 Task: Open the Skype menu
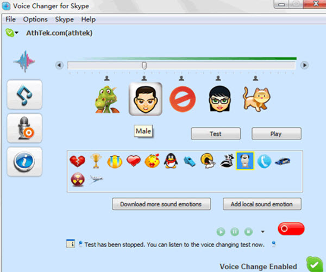click(64, 20)
